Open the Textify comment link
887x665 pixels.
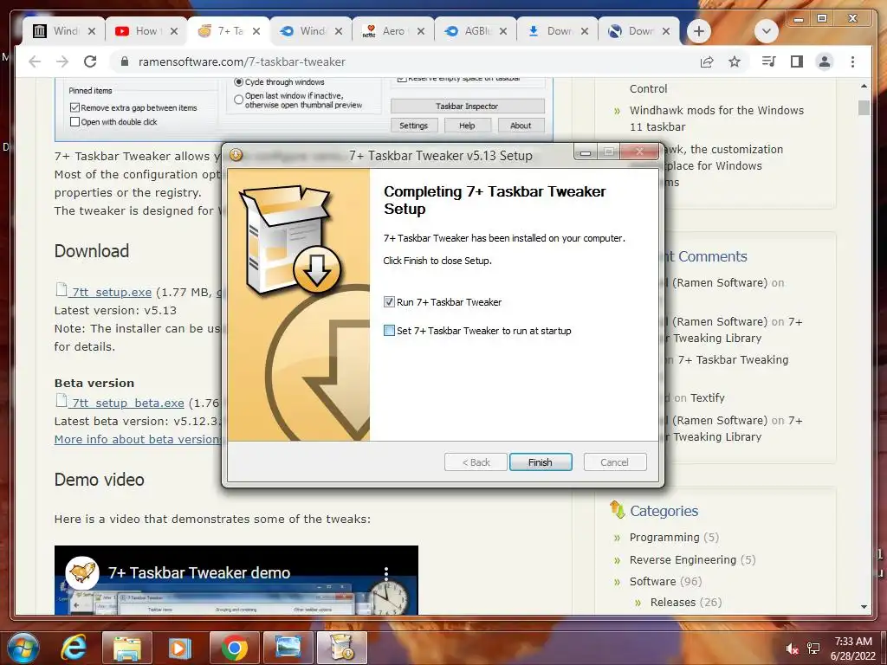707,397
